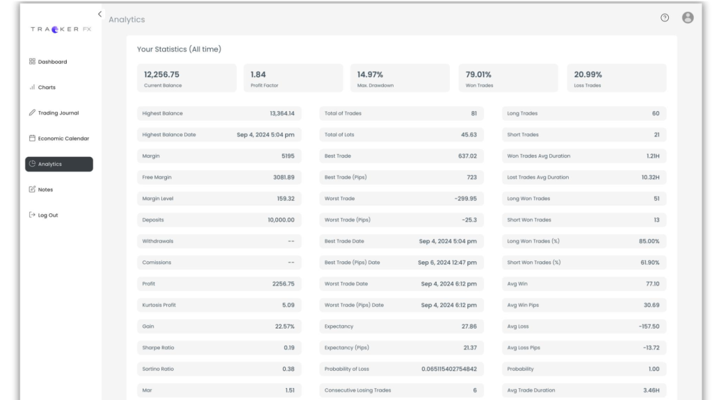Select the Won Trades percentage card
This screenshot has height=400, width=712.
[508, 77]
